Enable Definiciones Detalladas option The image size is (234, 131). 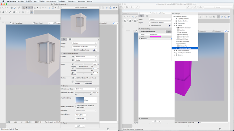(x=73, y=50)
